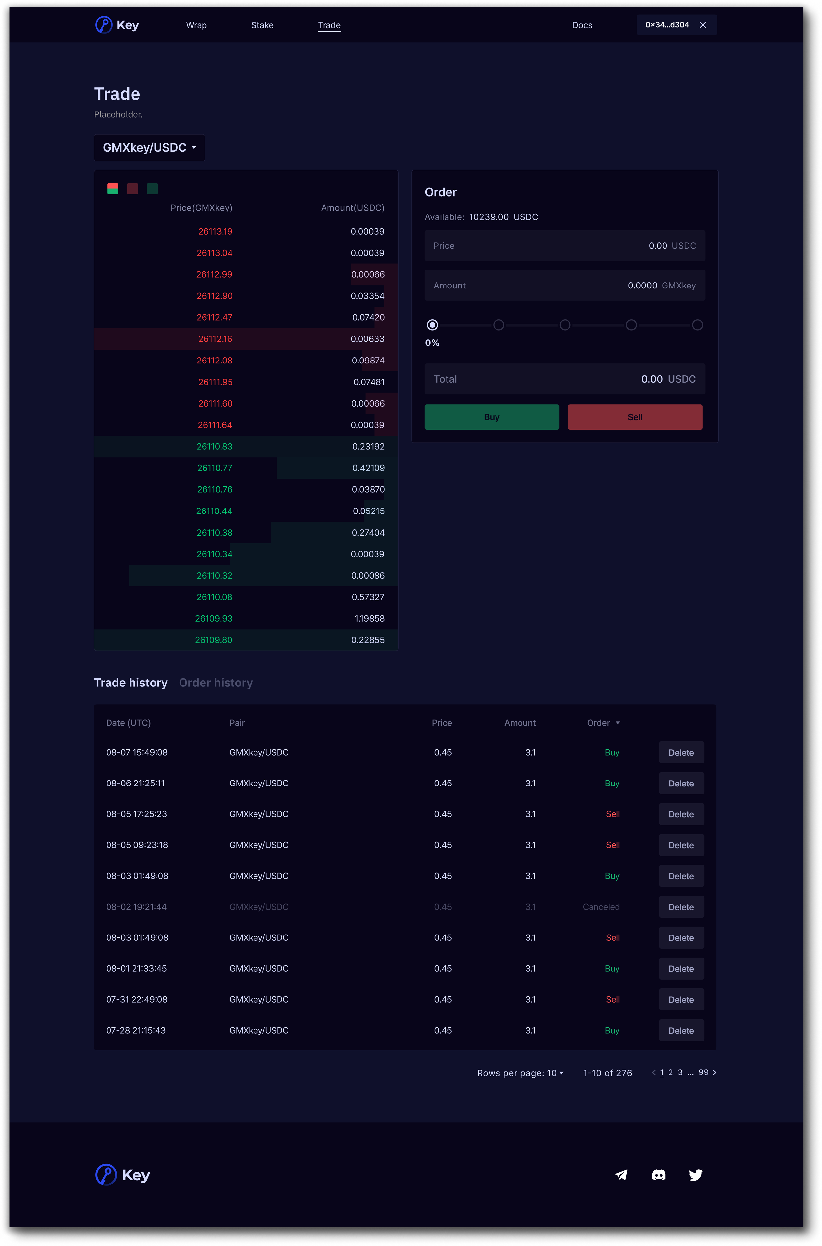Select the 0% amount radio point
Image resolution: width=822 pixels, height=1246 pixels.
pos(432,325)
